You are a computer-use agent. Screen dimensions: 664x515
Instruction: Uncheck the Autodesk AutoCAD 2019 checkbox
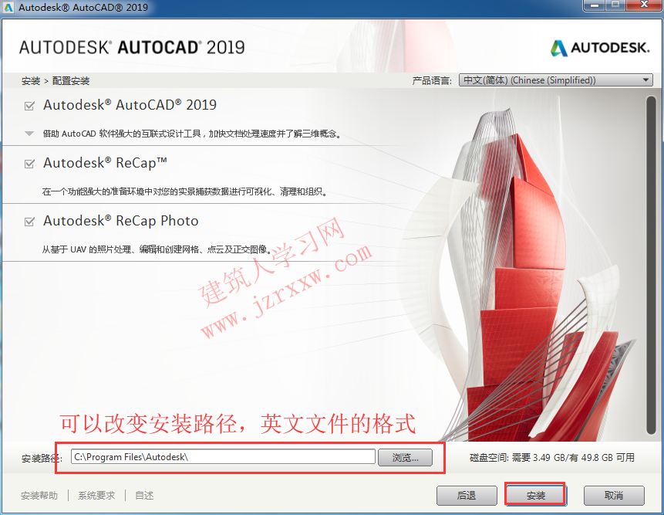pyautogui.click(x=29, y=106)
